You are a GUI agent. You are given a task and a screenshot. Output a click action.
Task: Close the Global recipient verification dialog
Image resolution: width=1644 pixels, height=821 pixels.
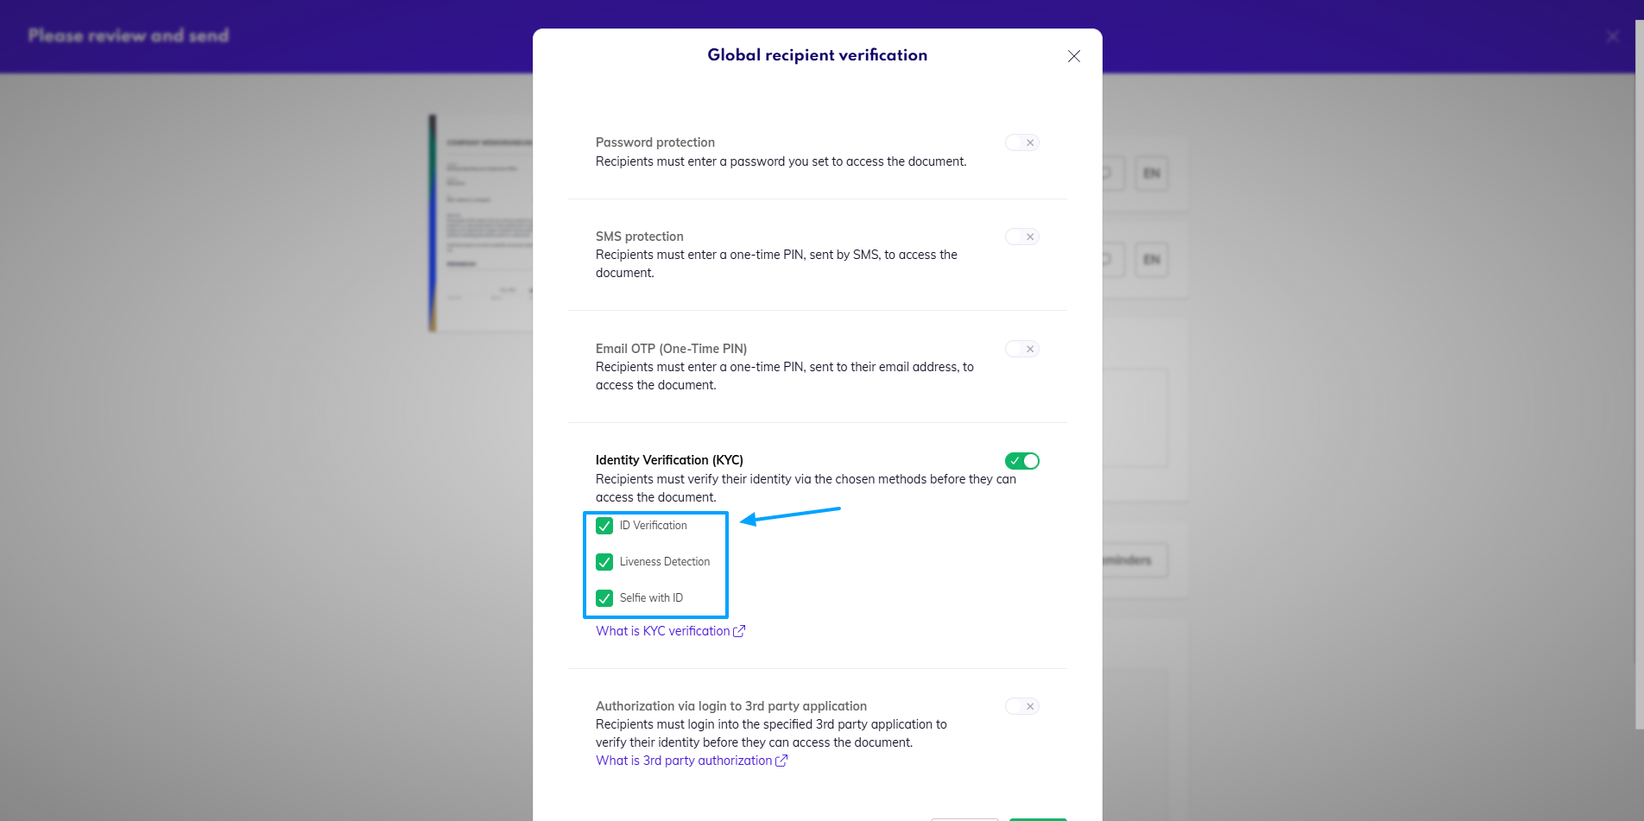(x=1073, y=56)
